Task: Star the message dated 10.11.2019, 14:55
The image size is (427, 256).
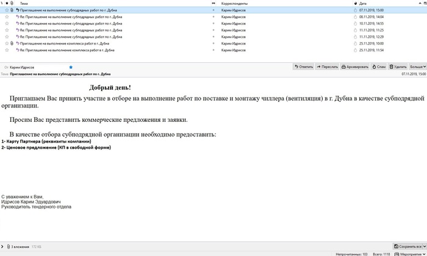Action: [7, 23]
